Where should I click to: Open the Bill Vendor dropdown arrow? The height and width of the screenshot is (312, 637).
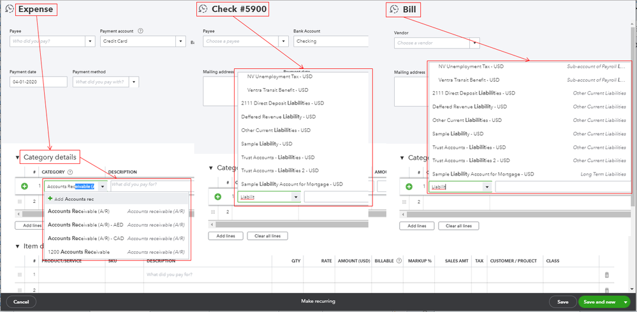tap(474, 43)
